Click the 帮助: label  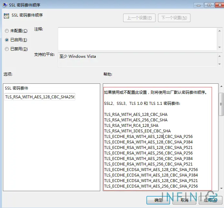coord(108,74)
